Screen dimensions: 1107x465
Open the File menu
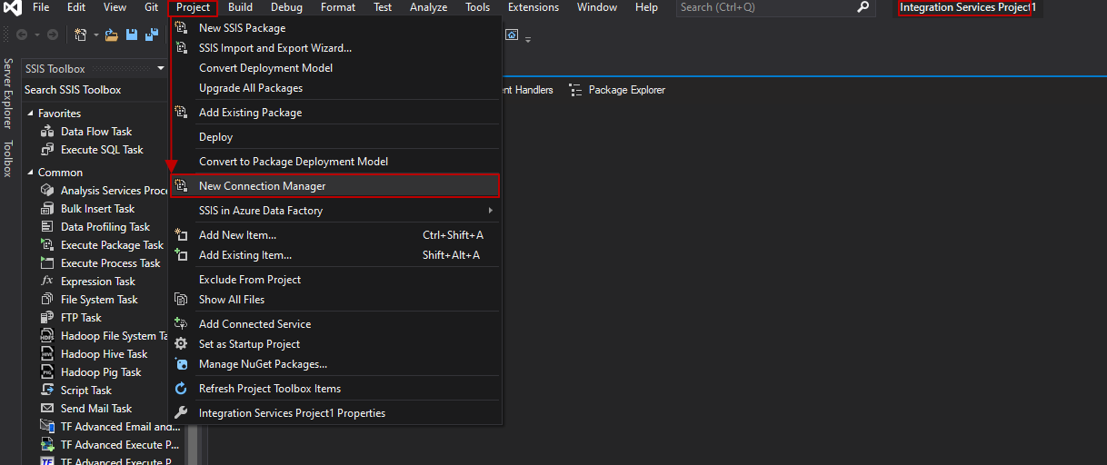coord(41,7)
